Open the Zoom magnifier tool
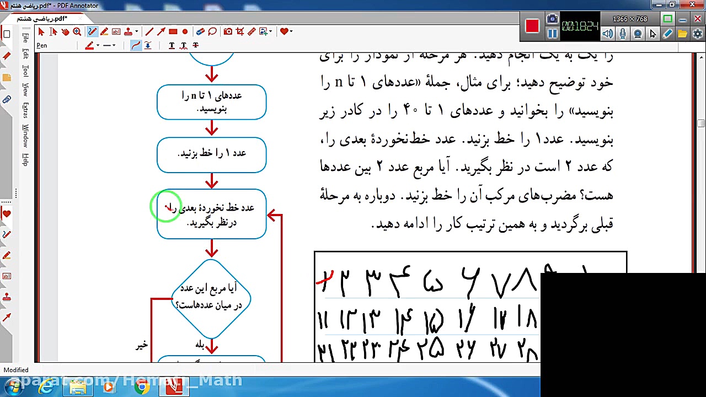 click(x=77, y=31)
